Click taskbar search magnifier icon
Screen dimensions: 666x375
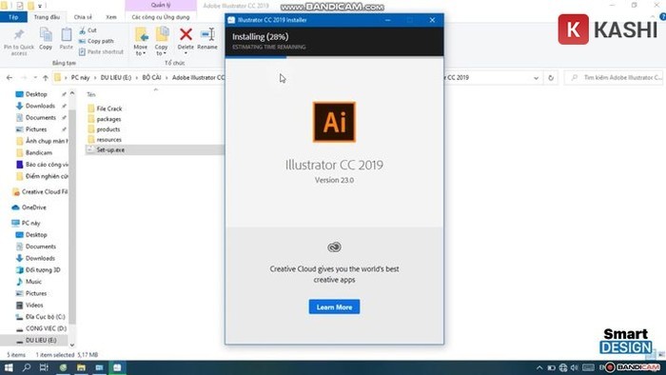coord(27,367)
